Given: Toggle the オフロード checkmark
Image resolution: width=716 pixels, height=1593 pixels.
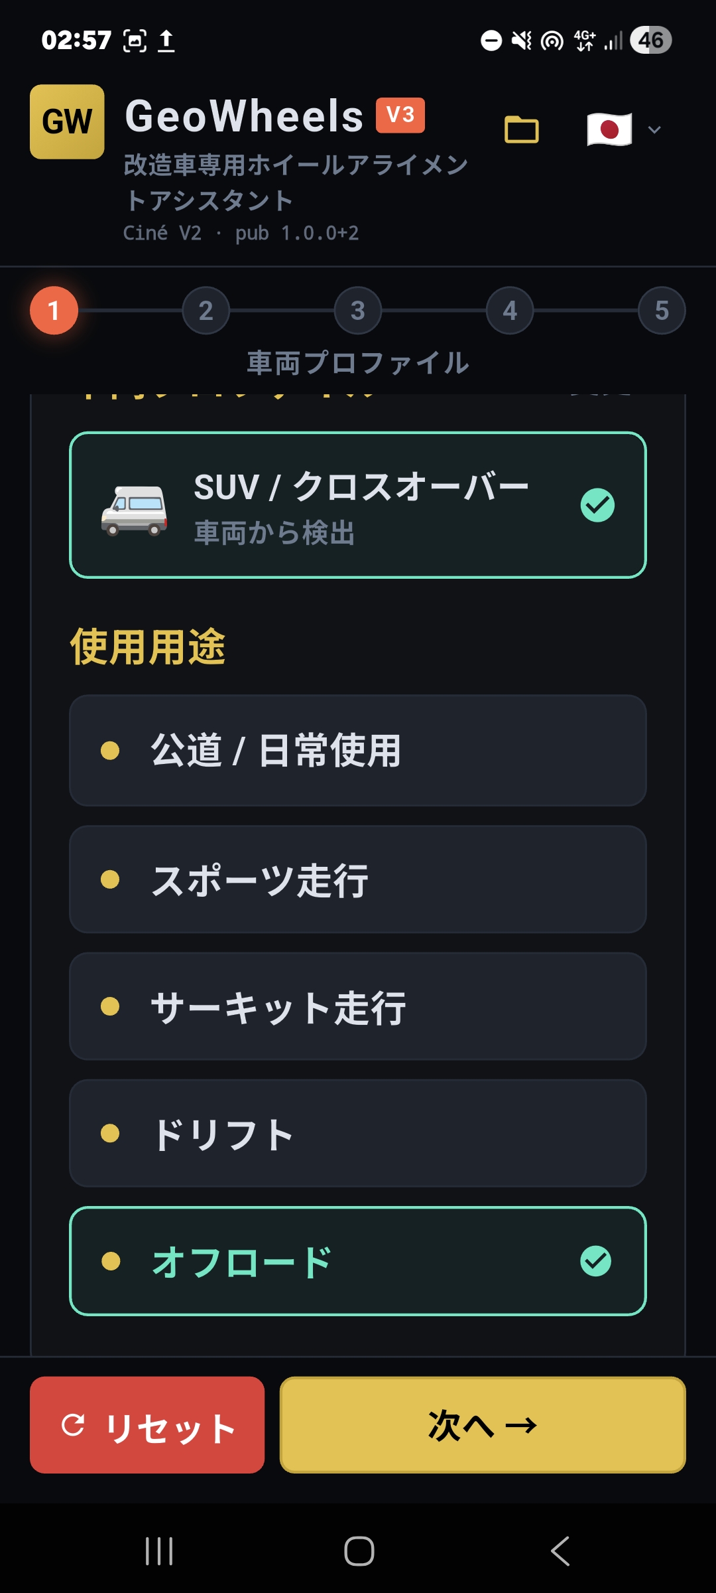Looking at the screenshot, I should point(596,1261).
